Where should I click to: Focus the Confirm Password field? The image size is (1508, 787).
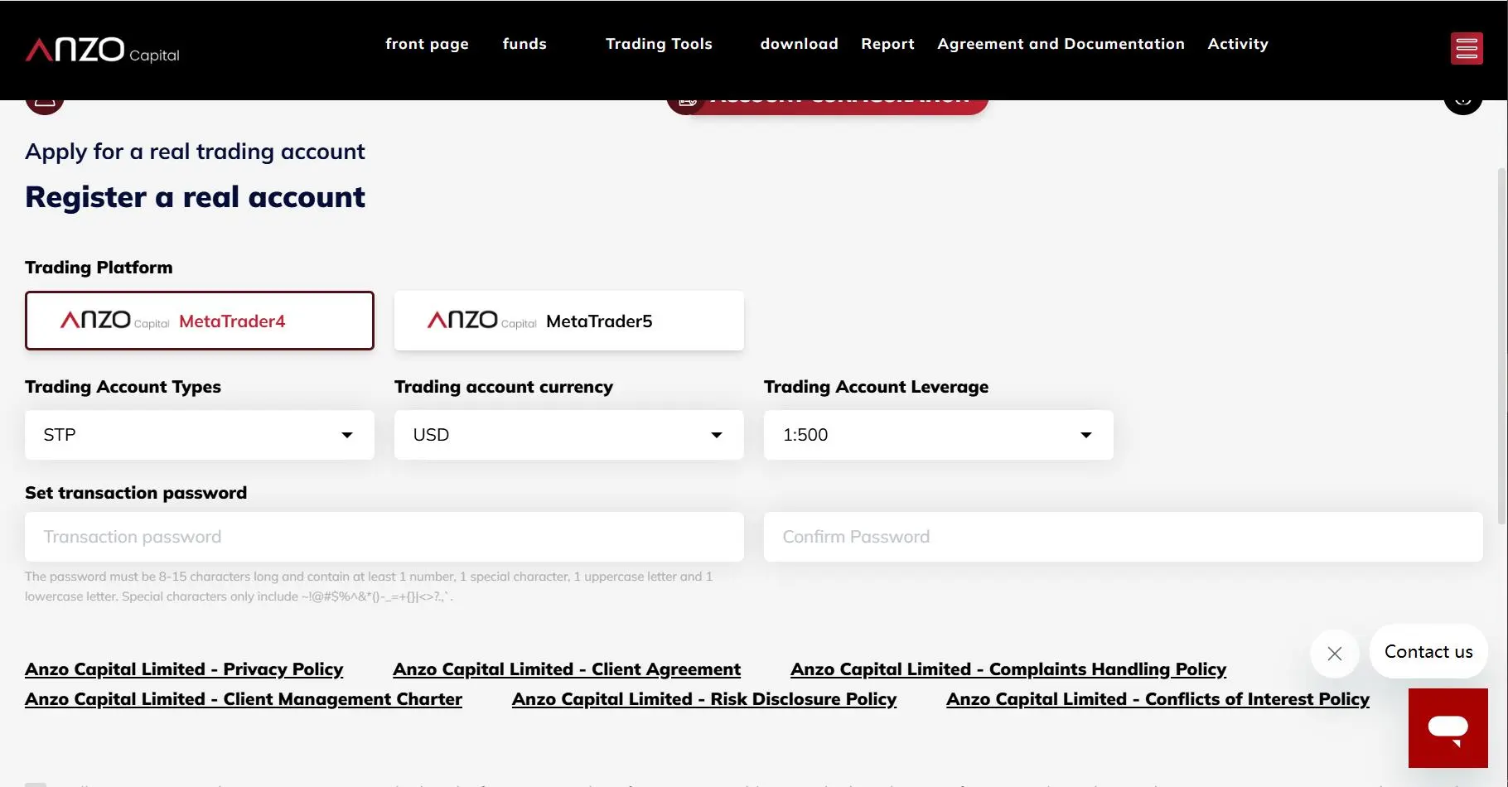click(x=1124, y=537)
